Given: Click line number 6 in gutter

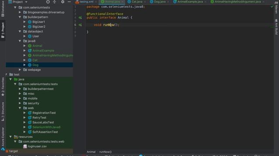Looking at the screenshot, I should [x=75, y=25].
